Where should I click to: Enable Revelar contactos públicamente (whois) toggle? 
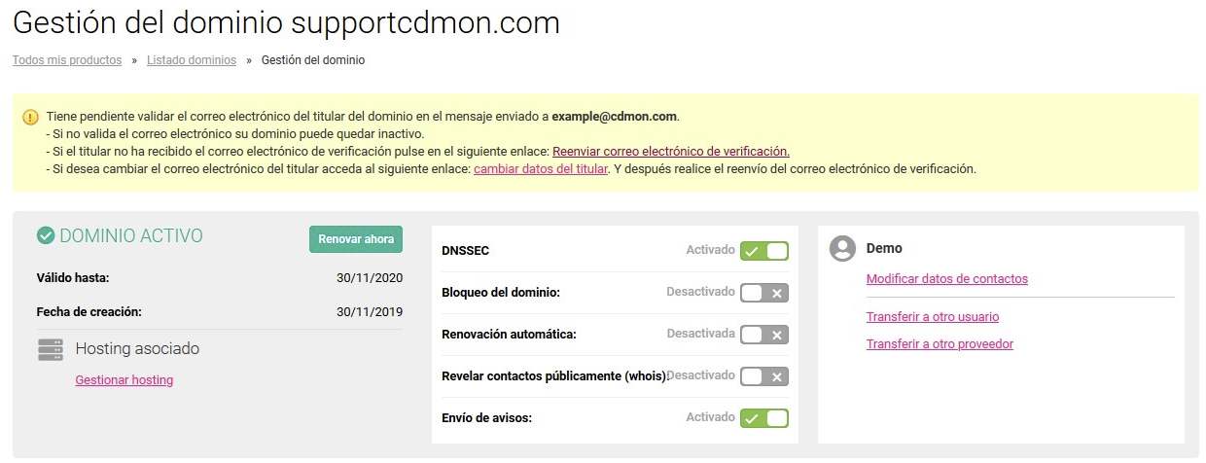coord(764,376)
